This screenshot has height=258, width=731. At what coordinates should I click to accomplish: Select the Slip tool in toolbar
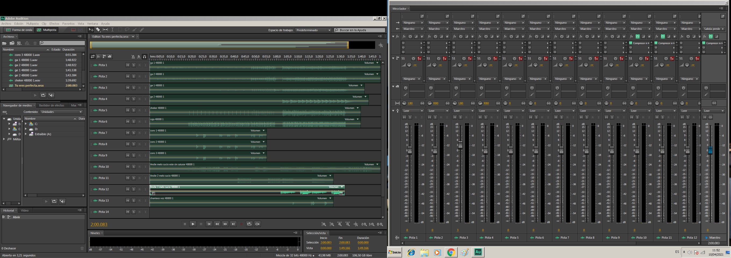(x=105, y=30)
